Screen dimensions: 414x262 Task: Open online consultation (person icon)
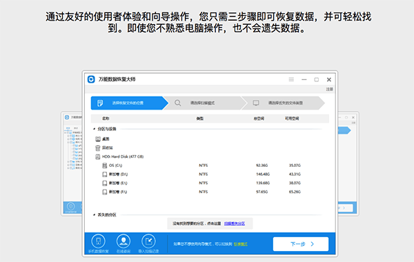124,241
